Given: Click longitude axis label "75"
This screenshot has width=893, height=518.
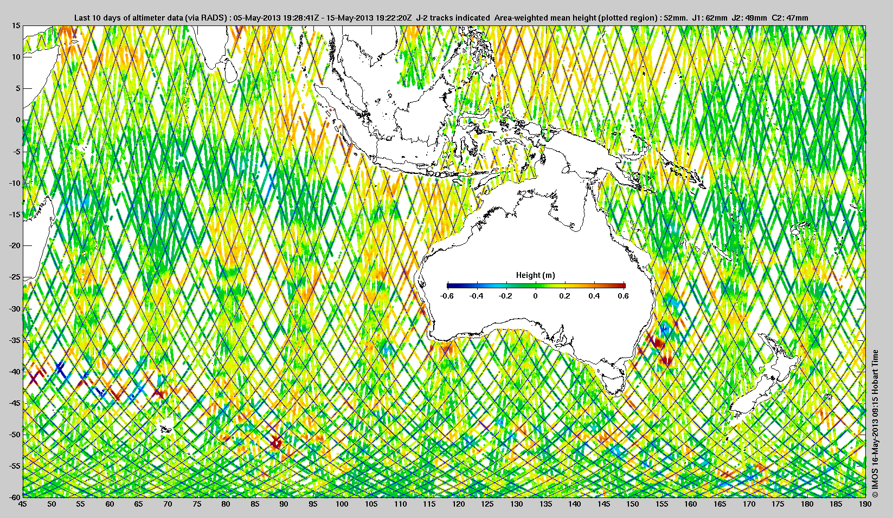Looking at the screenshot, I should 197,504.
